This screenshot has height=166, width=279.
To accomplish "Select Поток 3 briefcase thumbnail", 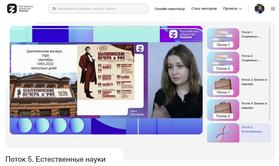I will coord(223,86).
